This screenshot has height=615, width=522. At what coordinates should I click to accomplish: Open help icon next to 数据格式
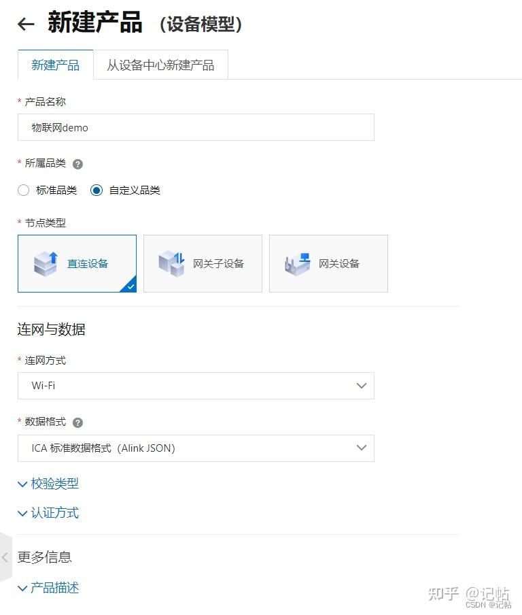[x=77, y=422]
